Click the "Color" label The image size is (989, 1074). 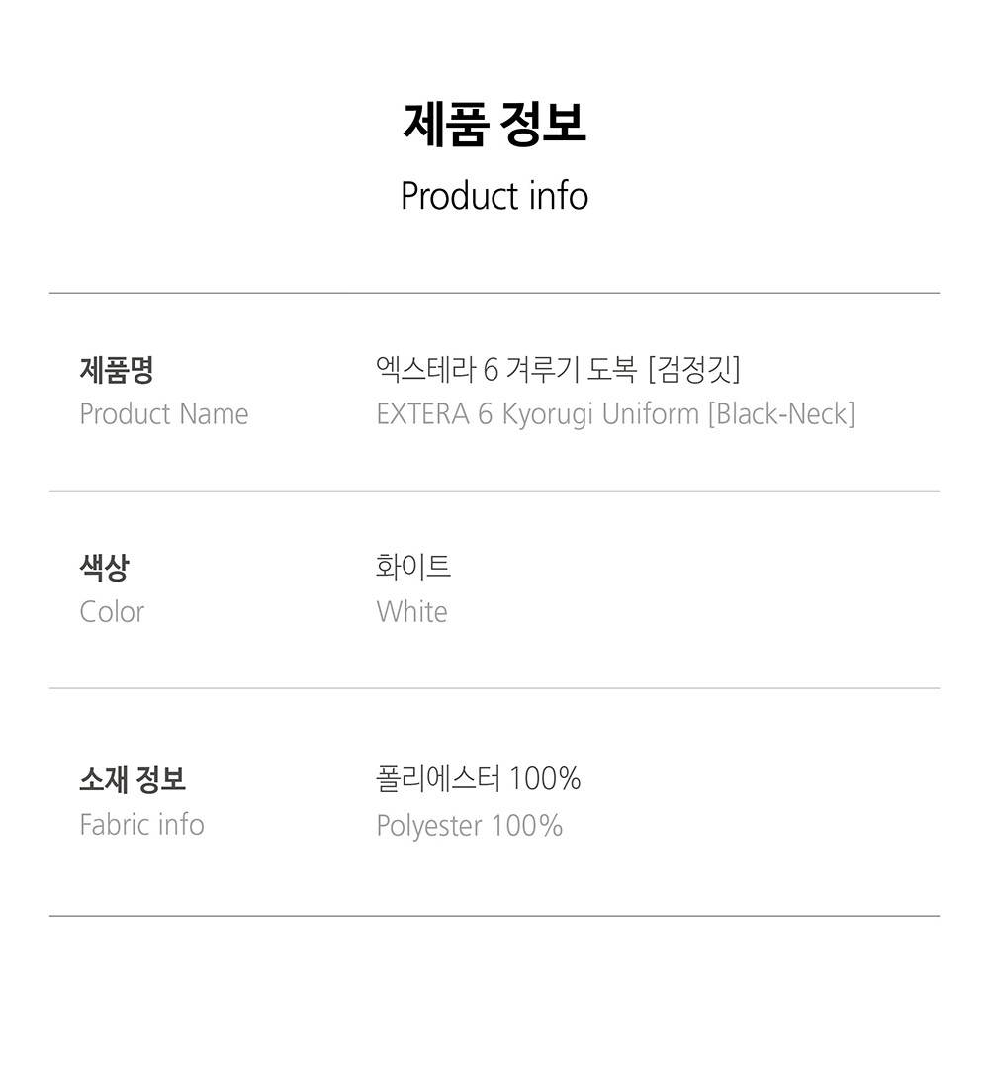tap(112, 612)
